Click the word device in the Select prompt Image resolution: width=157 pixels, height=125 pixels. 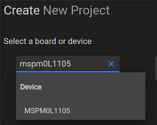[x=80, y=41]
